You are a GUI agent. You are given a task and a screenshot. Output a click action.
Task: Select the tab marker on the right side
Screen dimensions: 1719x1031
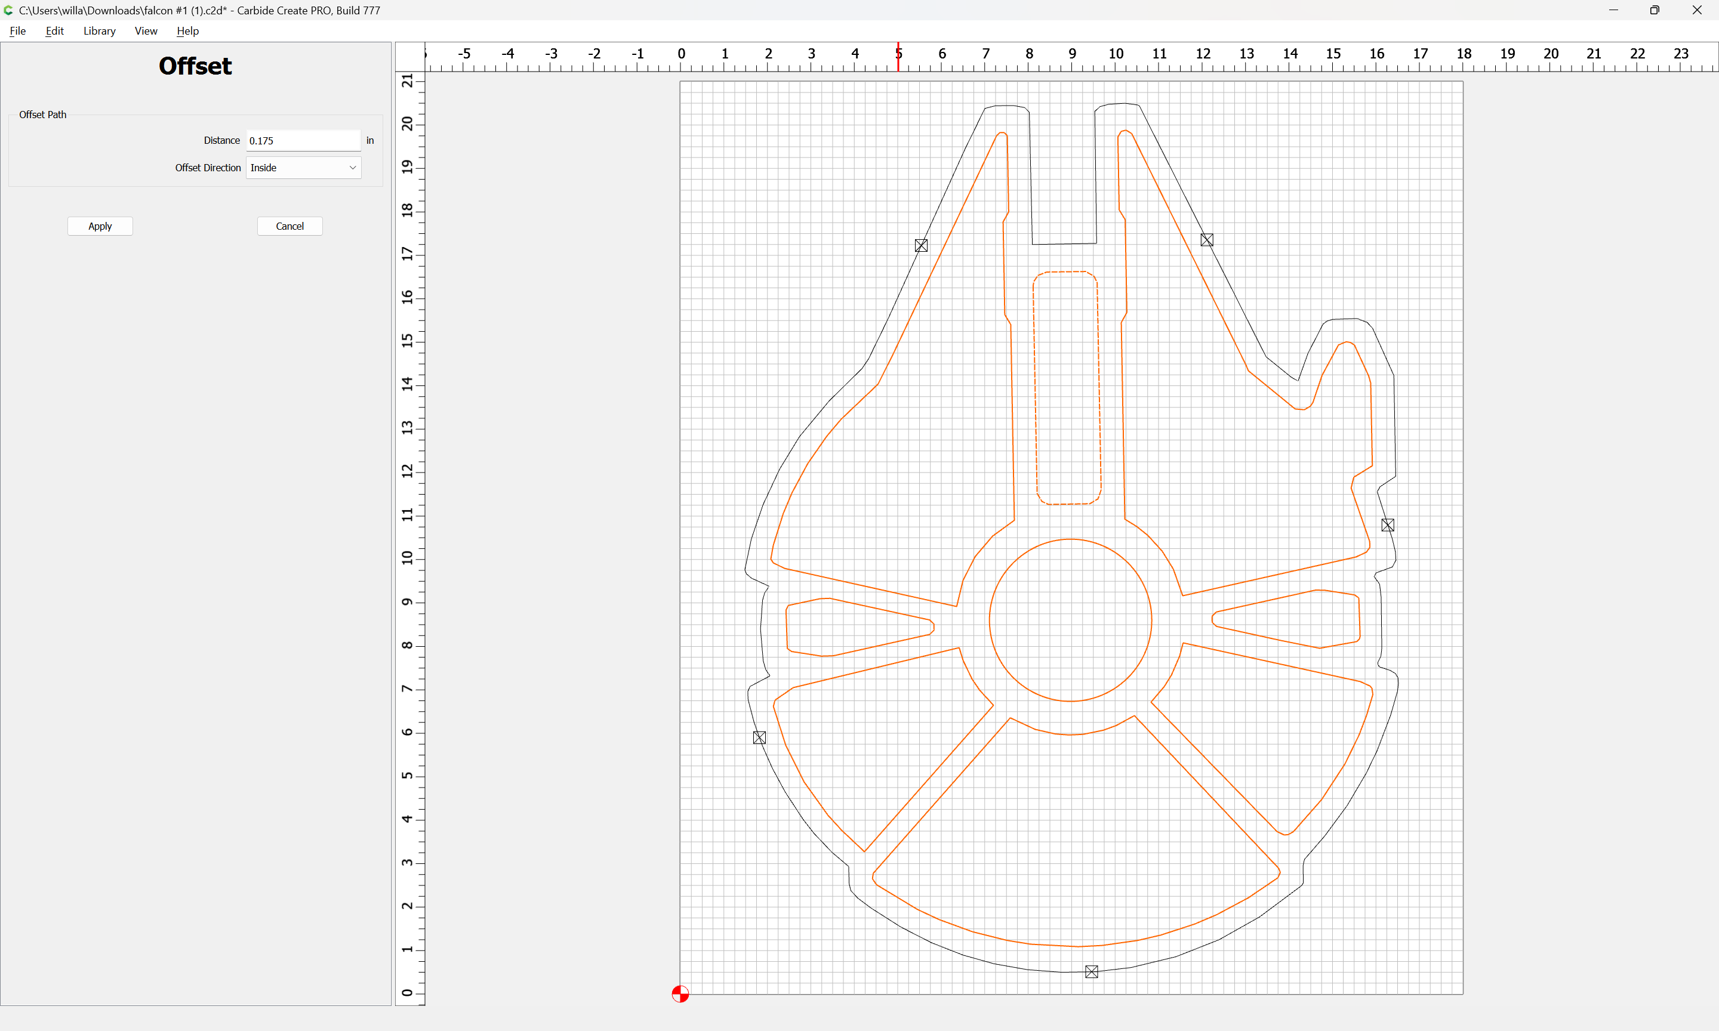(x=1388, y=525)
